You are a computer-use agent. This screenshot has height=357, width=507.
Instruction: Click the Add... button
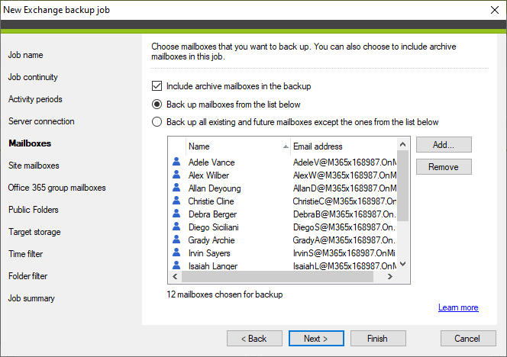tap(443, 145)
